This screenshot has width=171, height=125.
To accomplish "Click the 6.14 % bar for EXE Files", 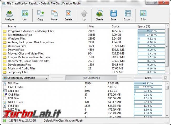I will pos(148,91).
